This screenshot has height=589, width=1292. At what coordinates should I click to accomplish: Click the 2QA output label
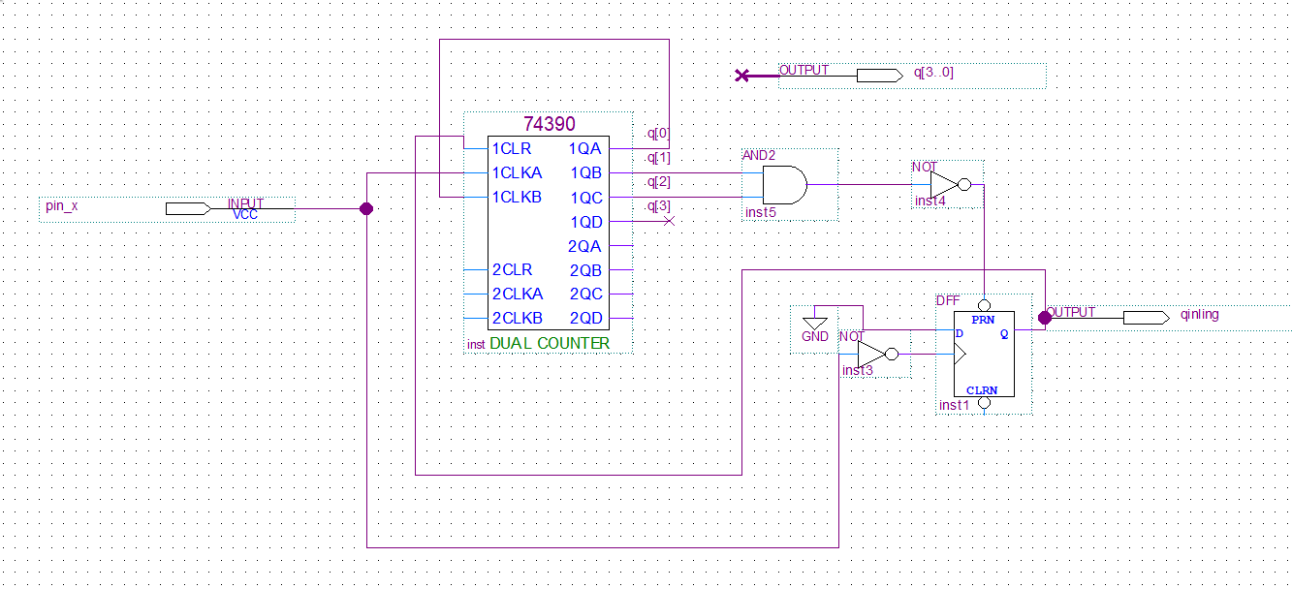[585, 246]
